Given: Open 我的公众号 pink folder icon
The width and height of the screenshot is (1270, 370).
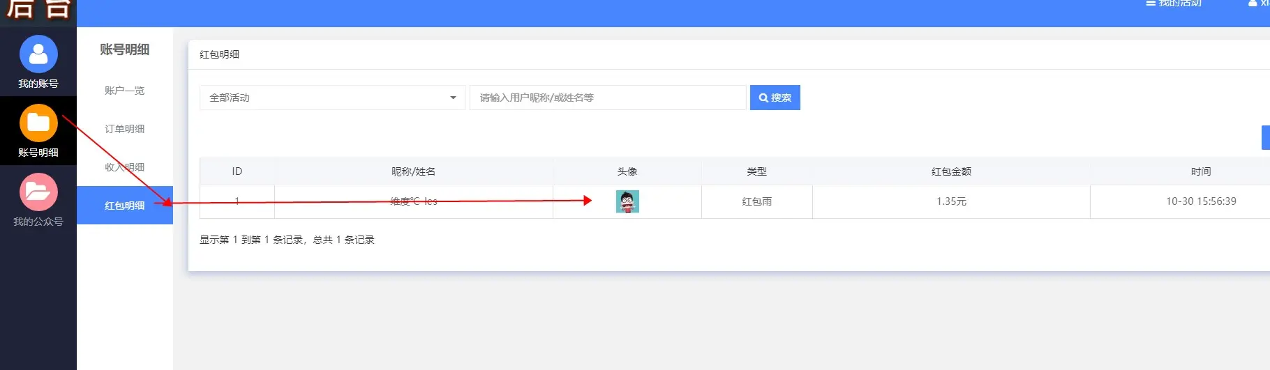Looking at the screenshot, I should [38, 192].
